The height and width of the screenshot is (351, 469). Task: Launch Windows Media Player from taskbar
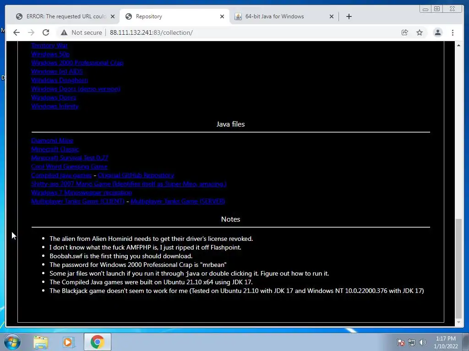68,342
